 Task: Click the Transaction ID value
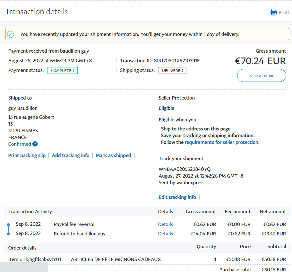tap(176, 61)
